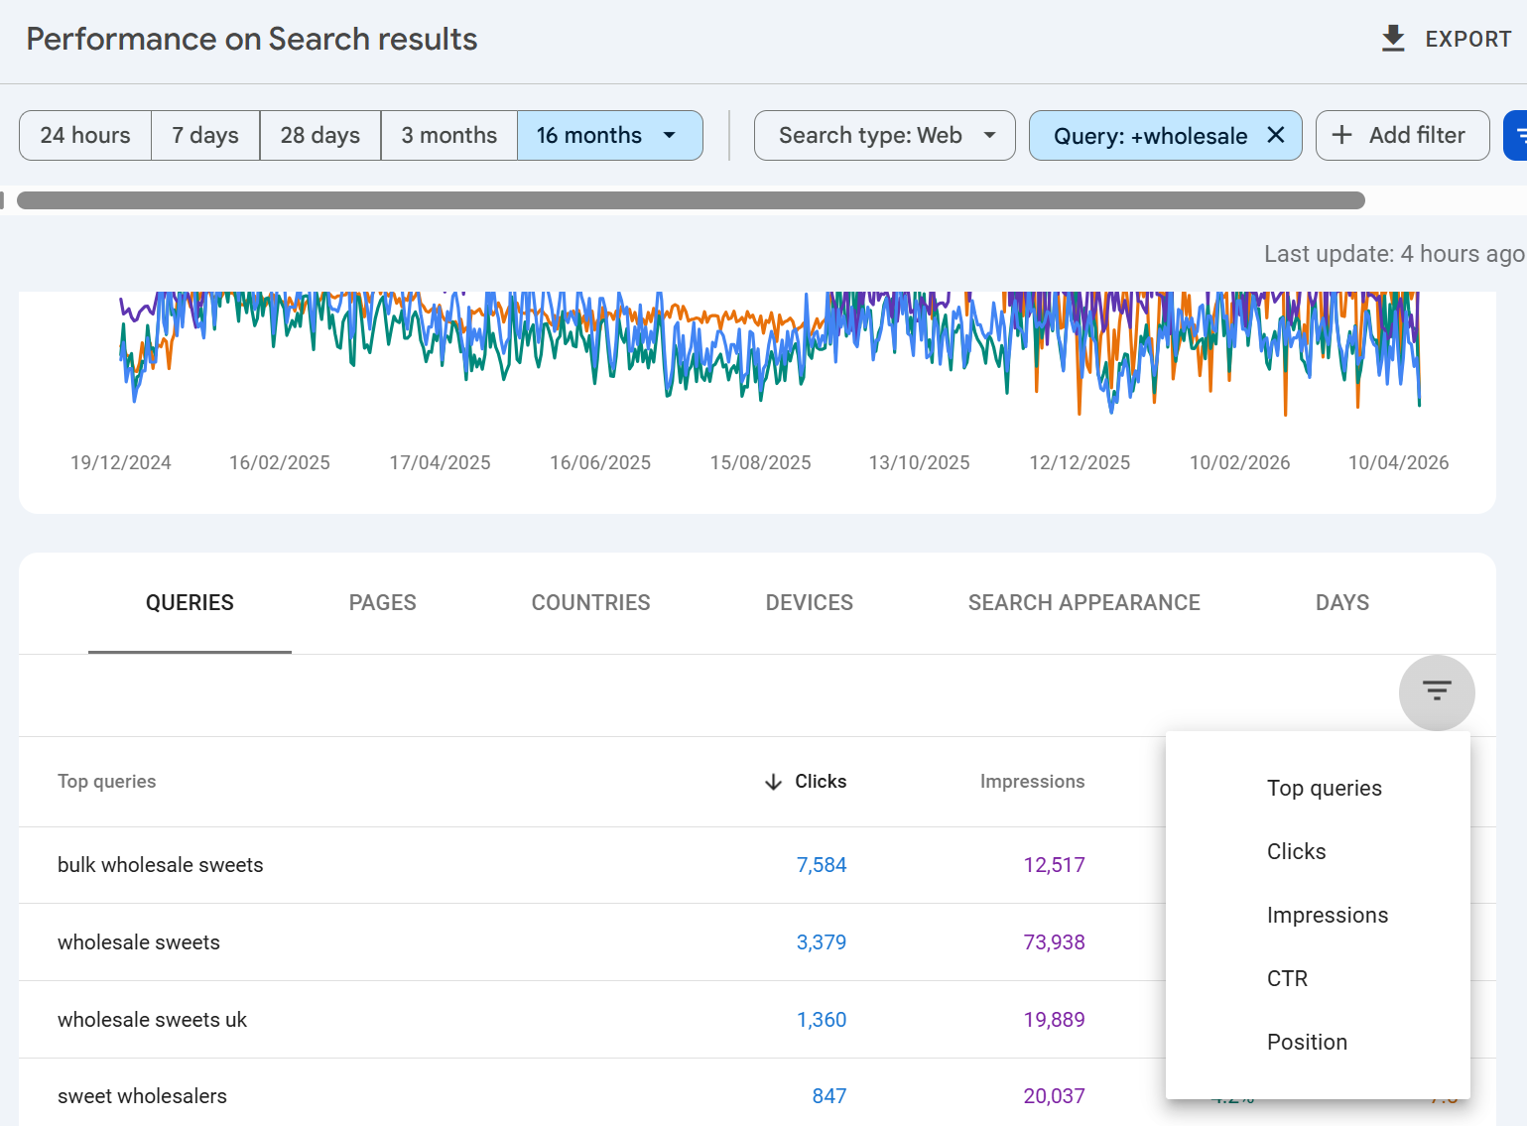The image size is (1527, 1126).
Task: Click the Clicks column sort arrow
Action: (x=774, y=782)
